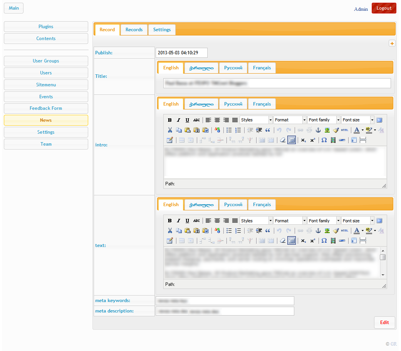Image resolution: width=401 pixels, height=351 pixels.
Task: Open HTML source view in the text editor
Action: tap(344, 231)
